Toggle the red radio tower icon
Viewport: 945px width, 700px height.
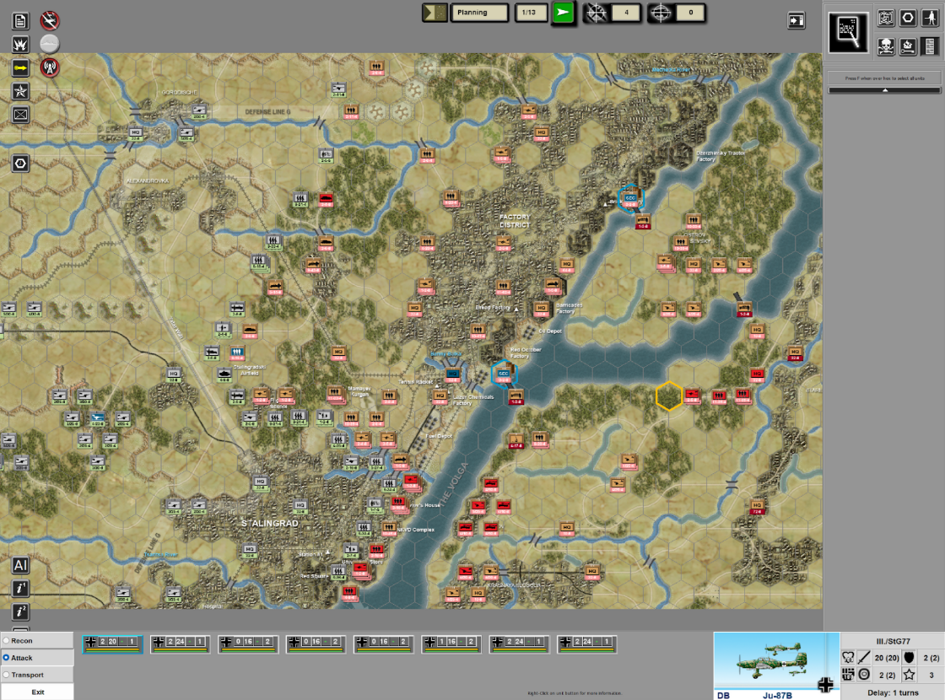pyautogui.click(x=50, y=67)
